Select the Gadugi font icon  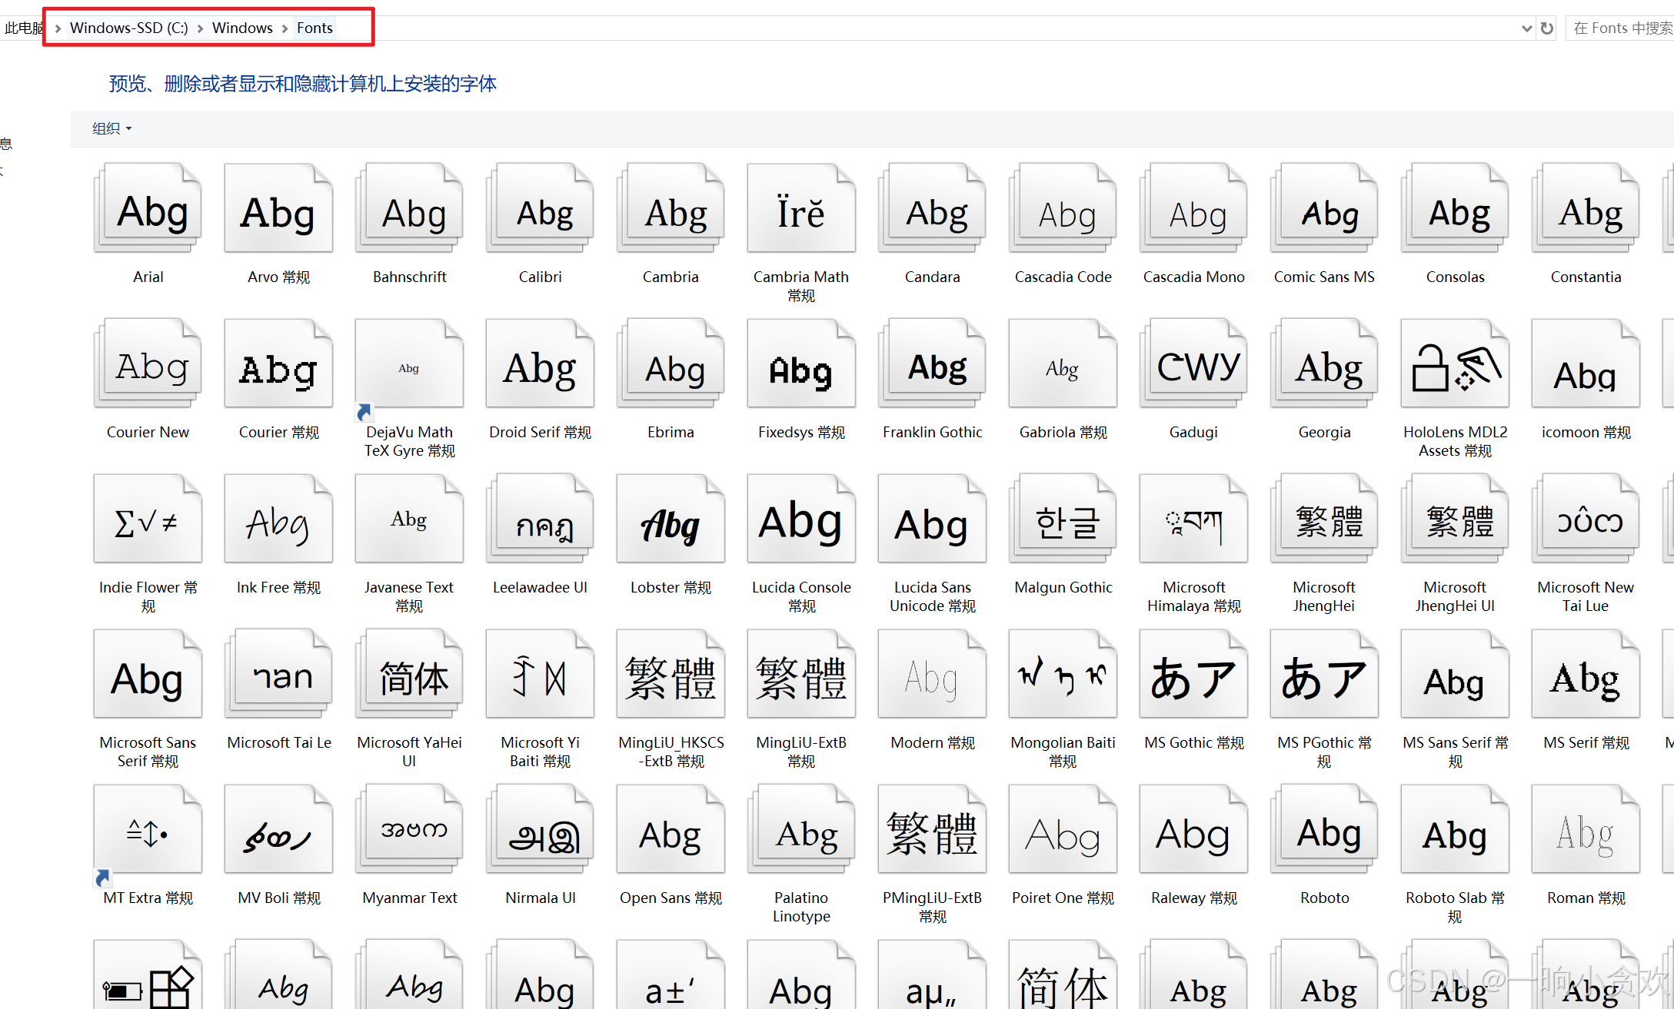pyautogui.click(x=1193, y=363)
